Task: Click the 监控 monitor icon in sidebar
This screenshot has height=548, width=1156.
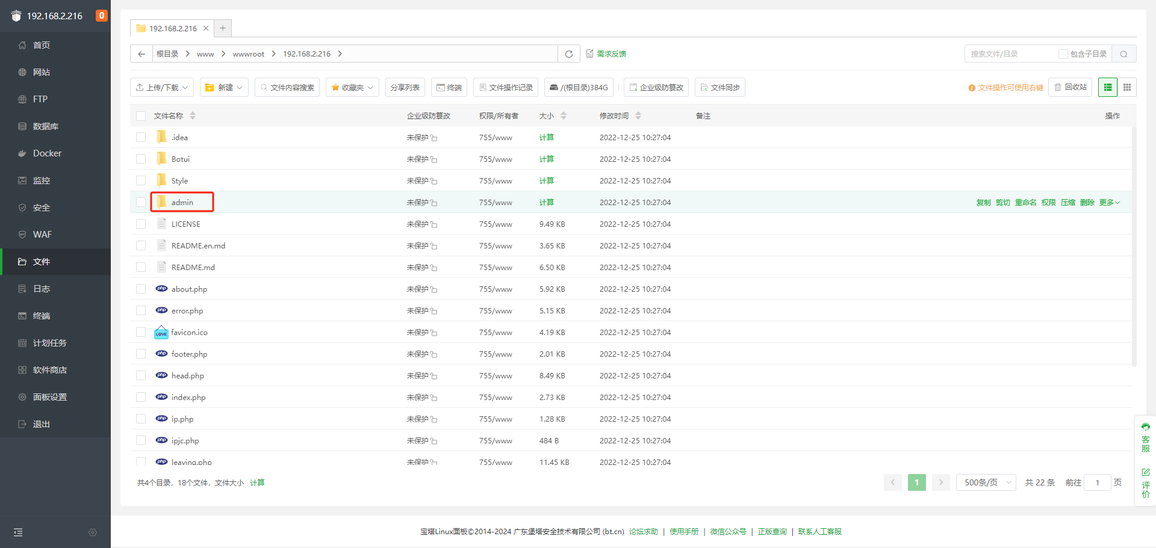Action: pos(22,180)
